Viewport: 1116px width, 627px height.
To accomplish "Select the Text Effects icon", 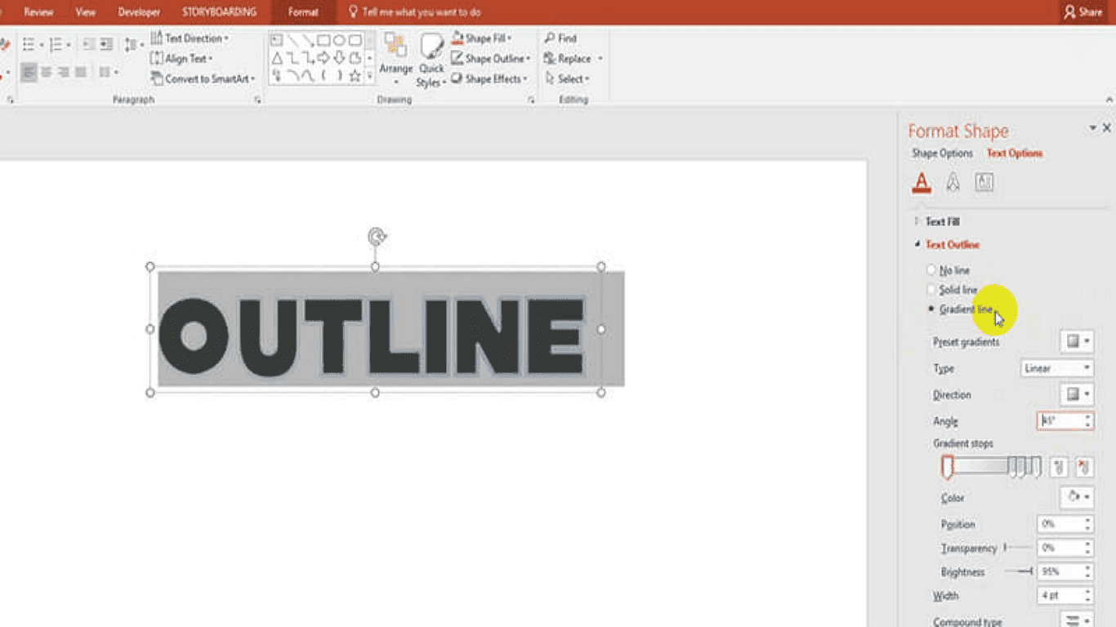I will point(953,183).
